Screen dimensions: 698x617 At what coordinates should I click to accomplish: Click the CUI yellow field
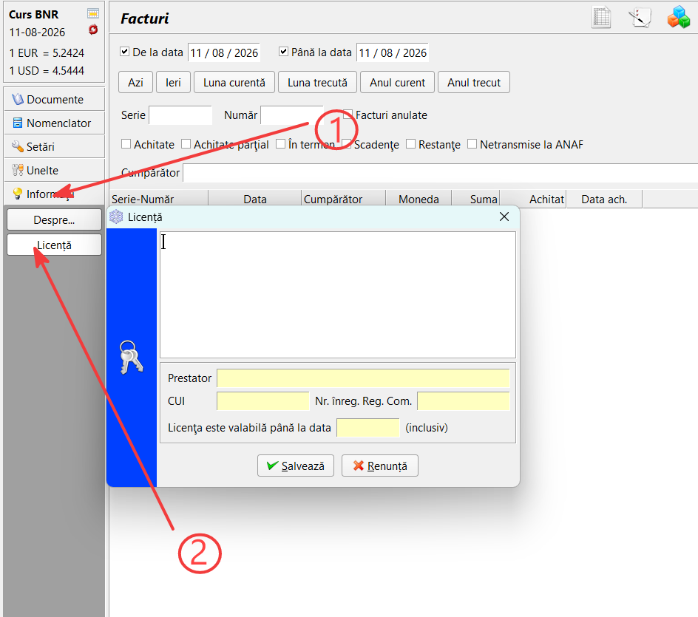262,400
